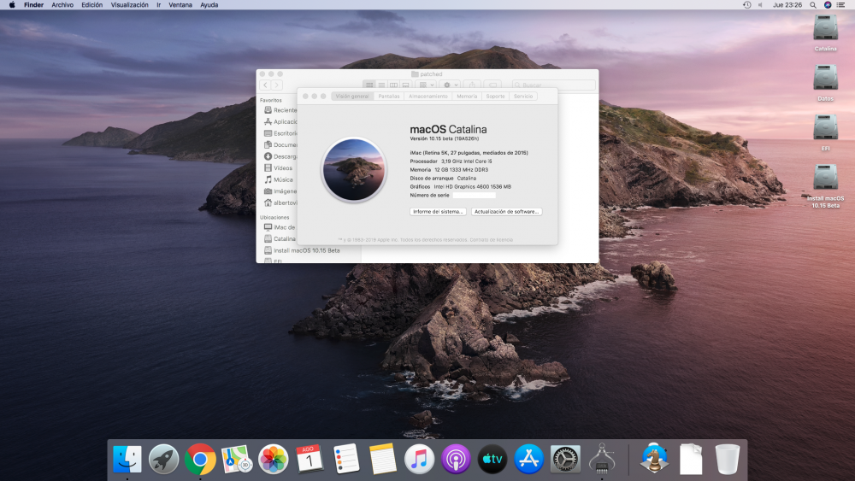855x481 pixels.
Task: Click the Time Machine menu bar icon
Action: tap(746, 5)
